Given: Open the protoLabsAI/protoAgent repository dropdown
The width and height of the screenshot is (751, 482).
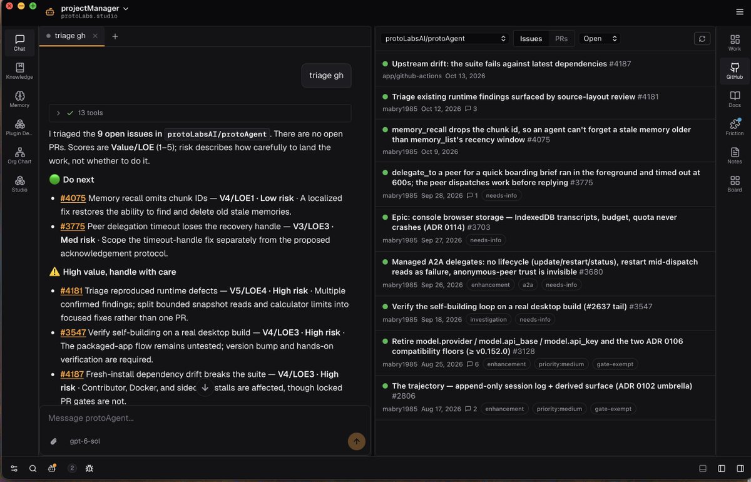Looking at the screenshot, I should tap(445, 39).
